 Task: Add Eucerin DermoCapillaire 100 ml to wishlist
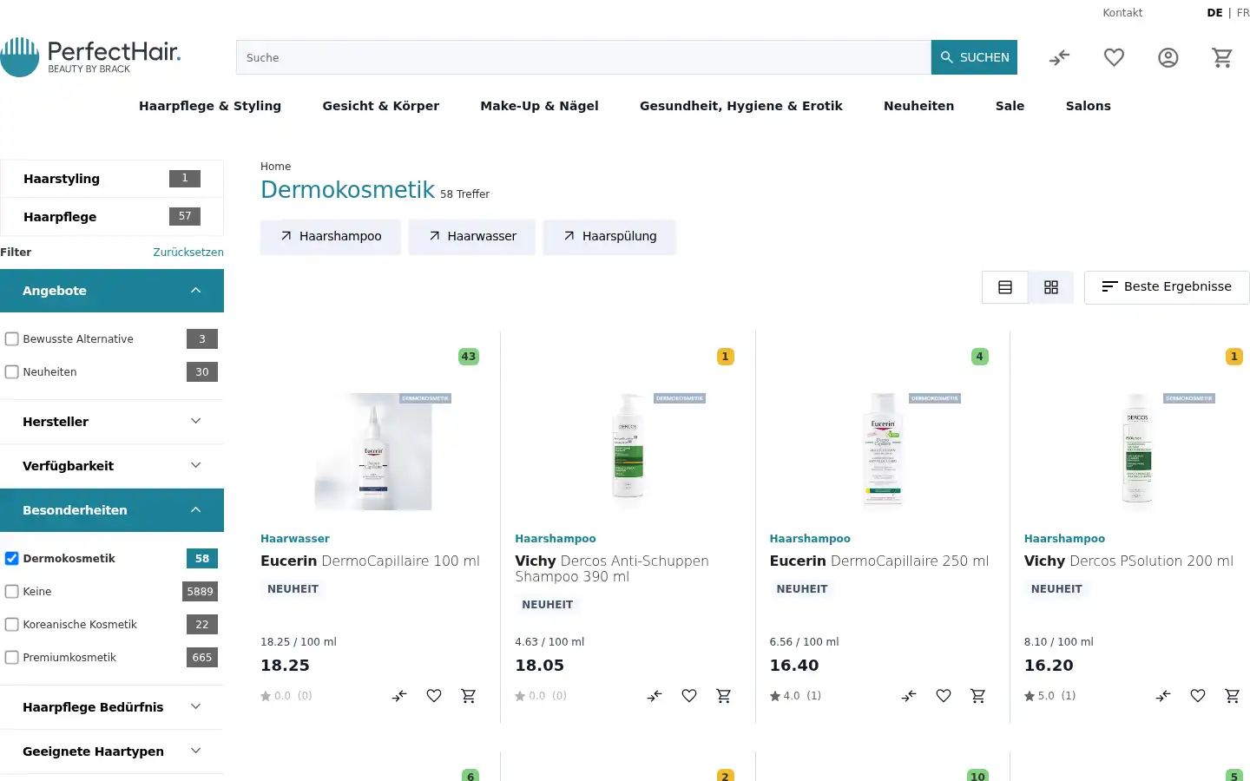tap(434, 696)
